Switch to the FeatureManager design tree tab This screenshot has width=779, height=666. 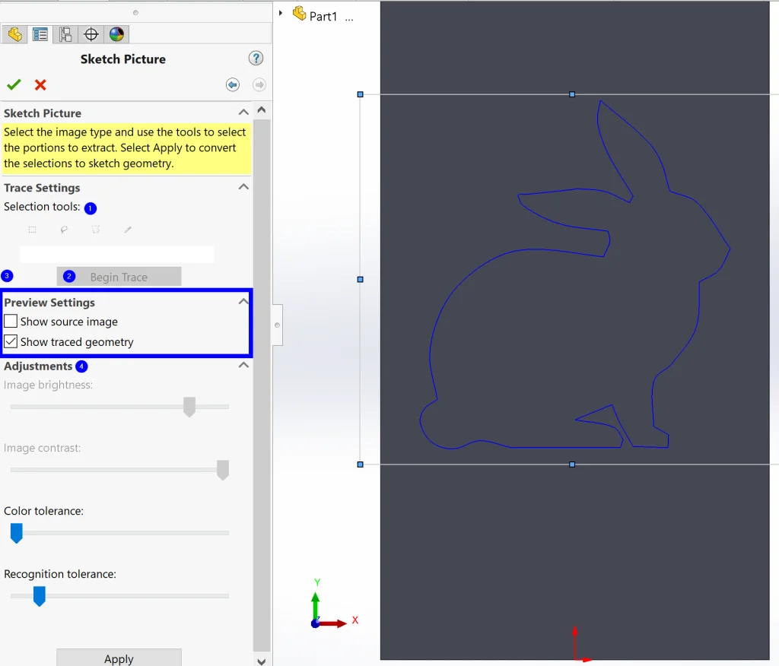[x=14, y=34]
